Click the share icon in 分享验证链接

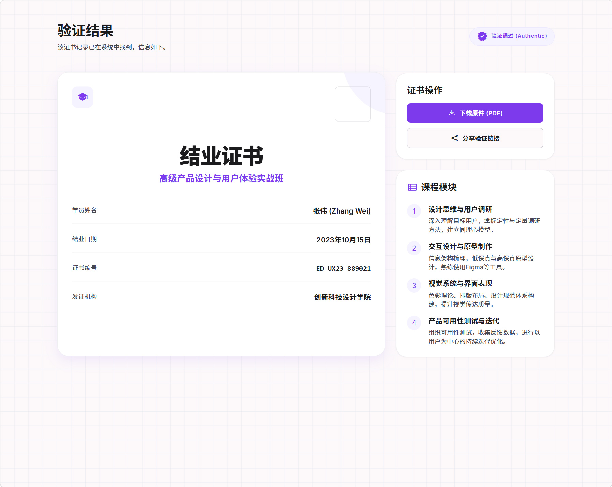tap(454, 138)
